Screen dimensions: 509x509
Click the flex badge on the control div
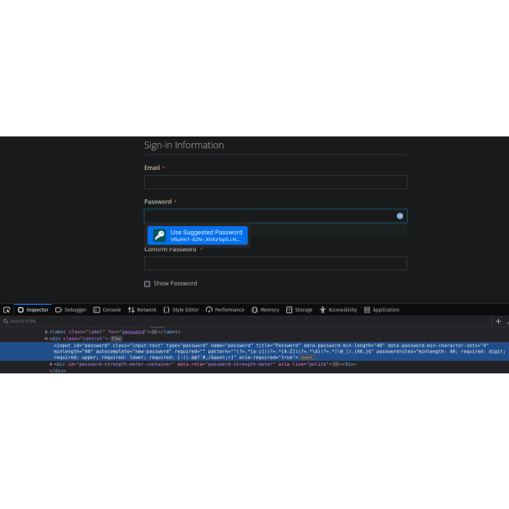coord(116,338)
